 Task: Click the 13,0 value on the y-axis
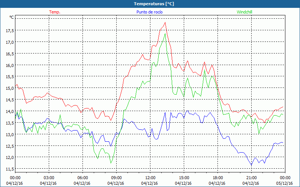(10, 134)
